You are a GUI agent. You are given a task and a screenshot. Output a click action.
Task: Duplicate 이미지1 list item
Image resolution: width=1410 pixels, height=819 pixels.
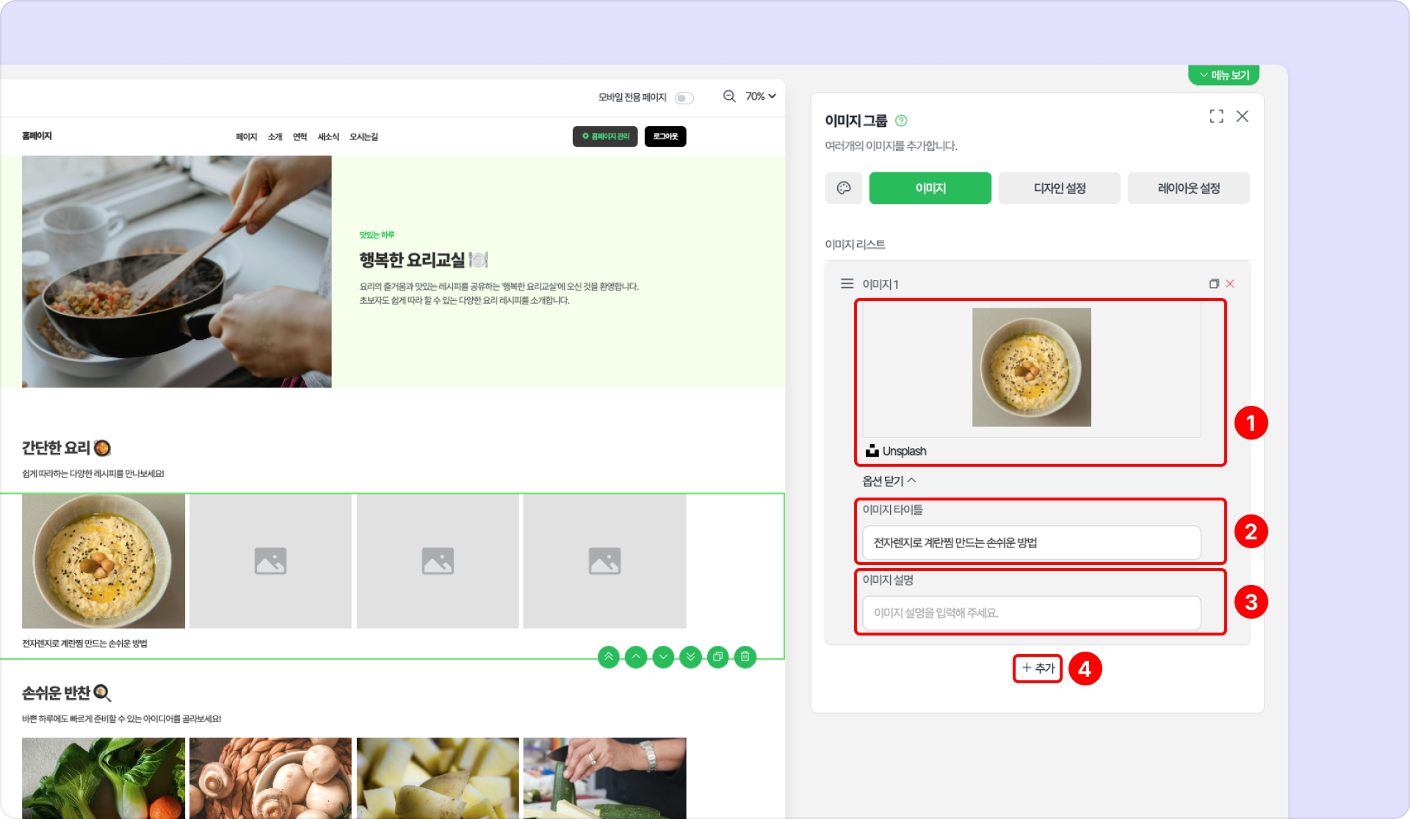point(1214,284)
